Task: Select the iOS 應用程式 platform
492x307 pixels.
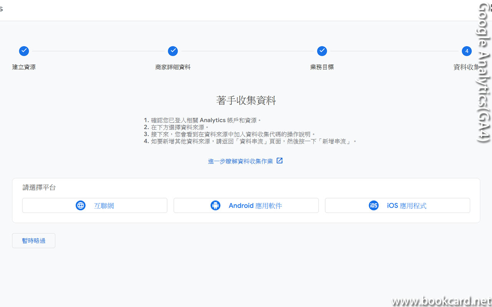Action: [x=397, y=205]
